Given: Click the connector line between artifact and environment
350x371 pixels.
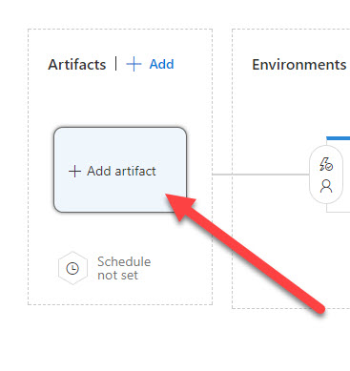Looking at the screenshot, I should pos(260,175).
